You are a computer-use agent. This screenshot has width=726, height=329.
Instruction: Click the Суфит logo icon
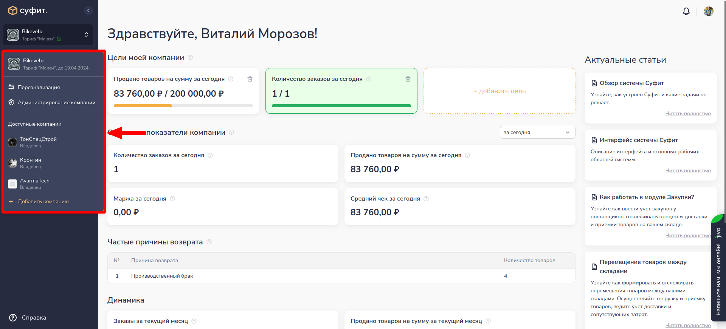pyautogui.click(x=12, y=11)
